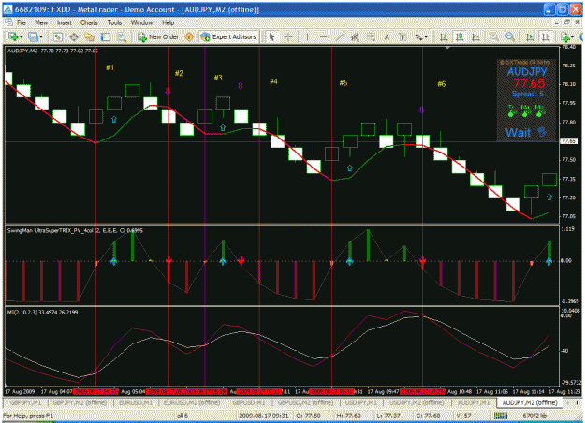Click the red 77.65 price in info panel
This screenshot has width=585, height=423.
point(529,83)
